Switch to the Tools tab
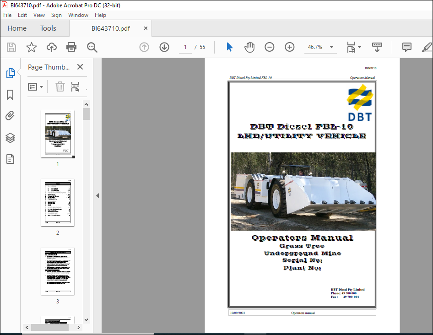The height and width of the screenshot is (335, 433). 48,28
